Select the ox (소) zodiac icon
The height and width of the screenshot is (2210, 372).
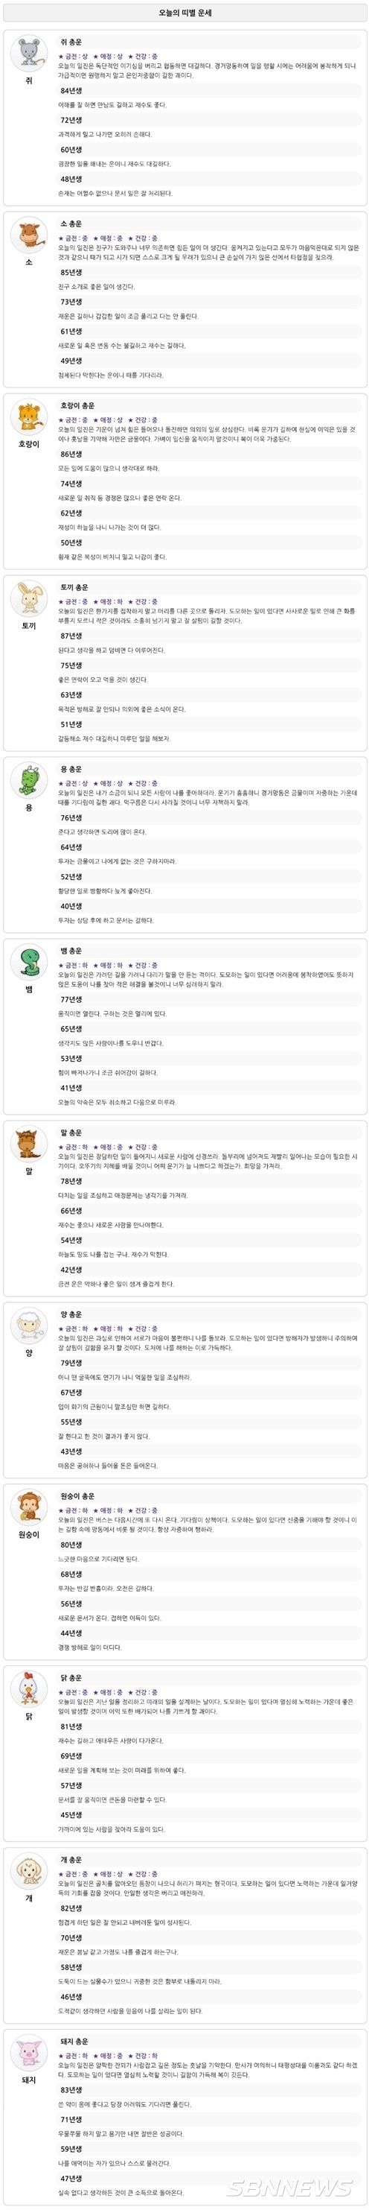tap(29, 235)
